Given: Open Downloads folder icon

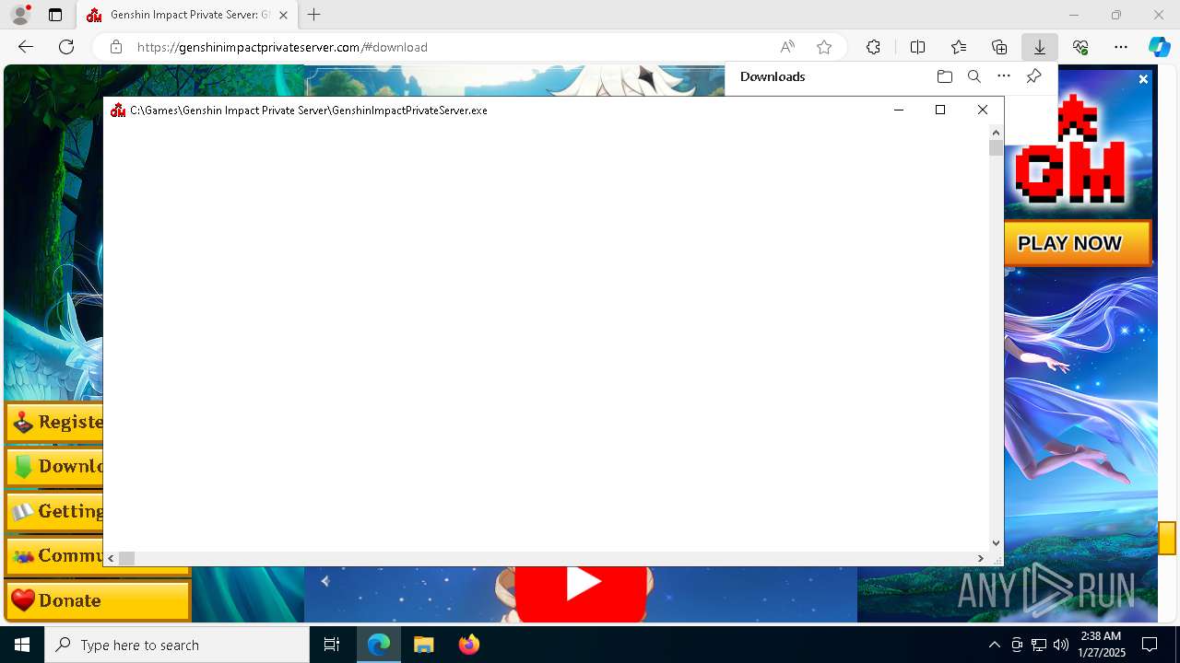Looking at the screenshot, I should pyautogui.click(x=944, y=76).
